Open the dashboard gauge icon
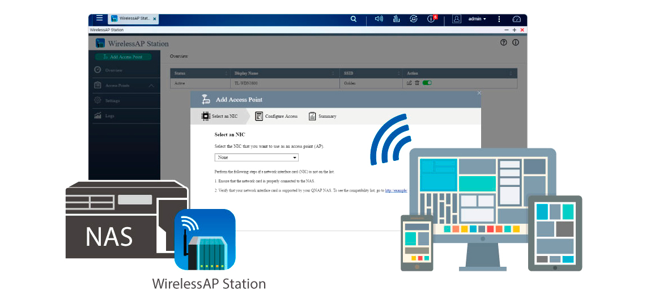 point(516,19)
